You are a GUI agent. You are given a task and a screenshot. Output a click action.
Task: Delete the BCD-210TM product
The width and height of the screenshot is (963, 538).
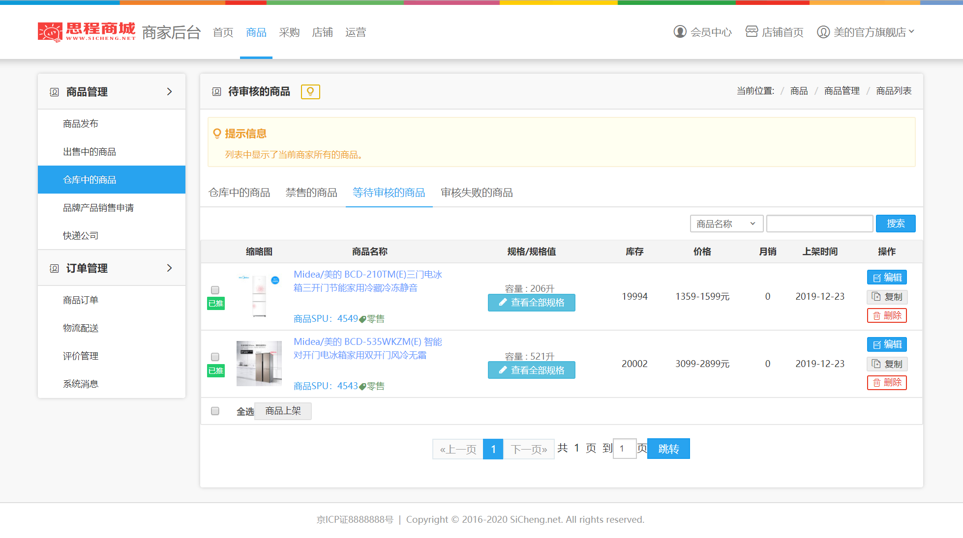(887, 315)
